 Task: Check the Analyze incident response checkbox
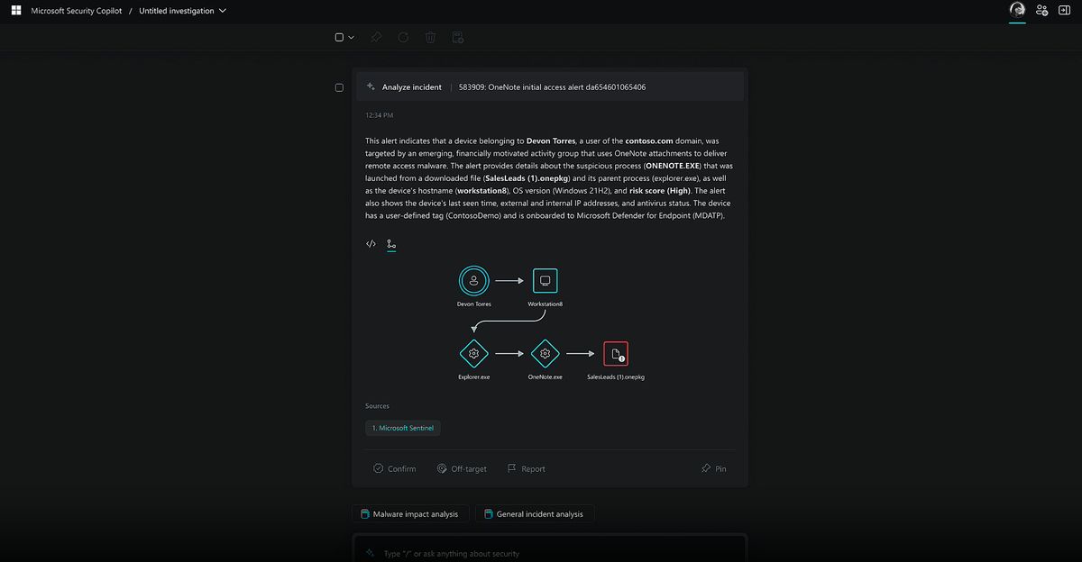coord(339,87)
